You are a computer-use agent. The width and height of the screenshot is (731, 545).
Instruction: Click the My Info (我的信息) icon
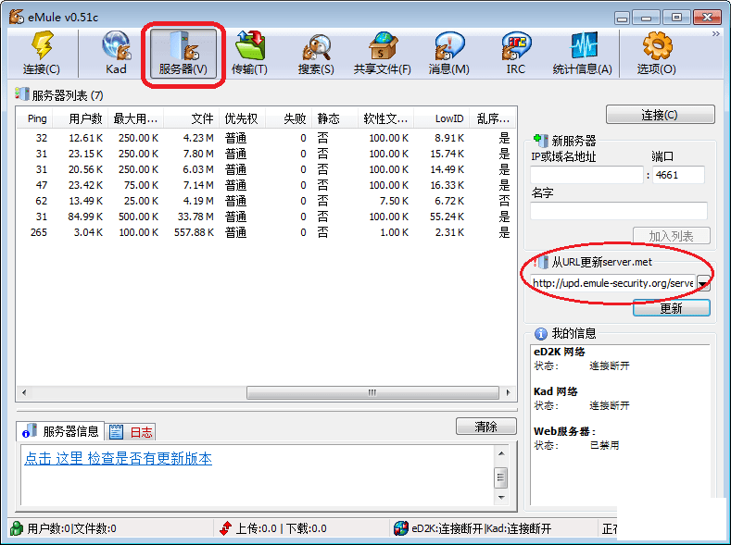pyautogui.click(x=540, y=333)
